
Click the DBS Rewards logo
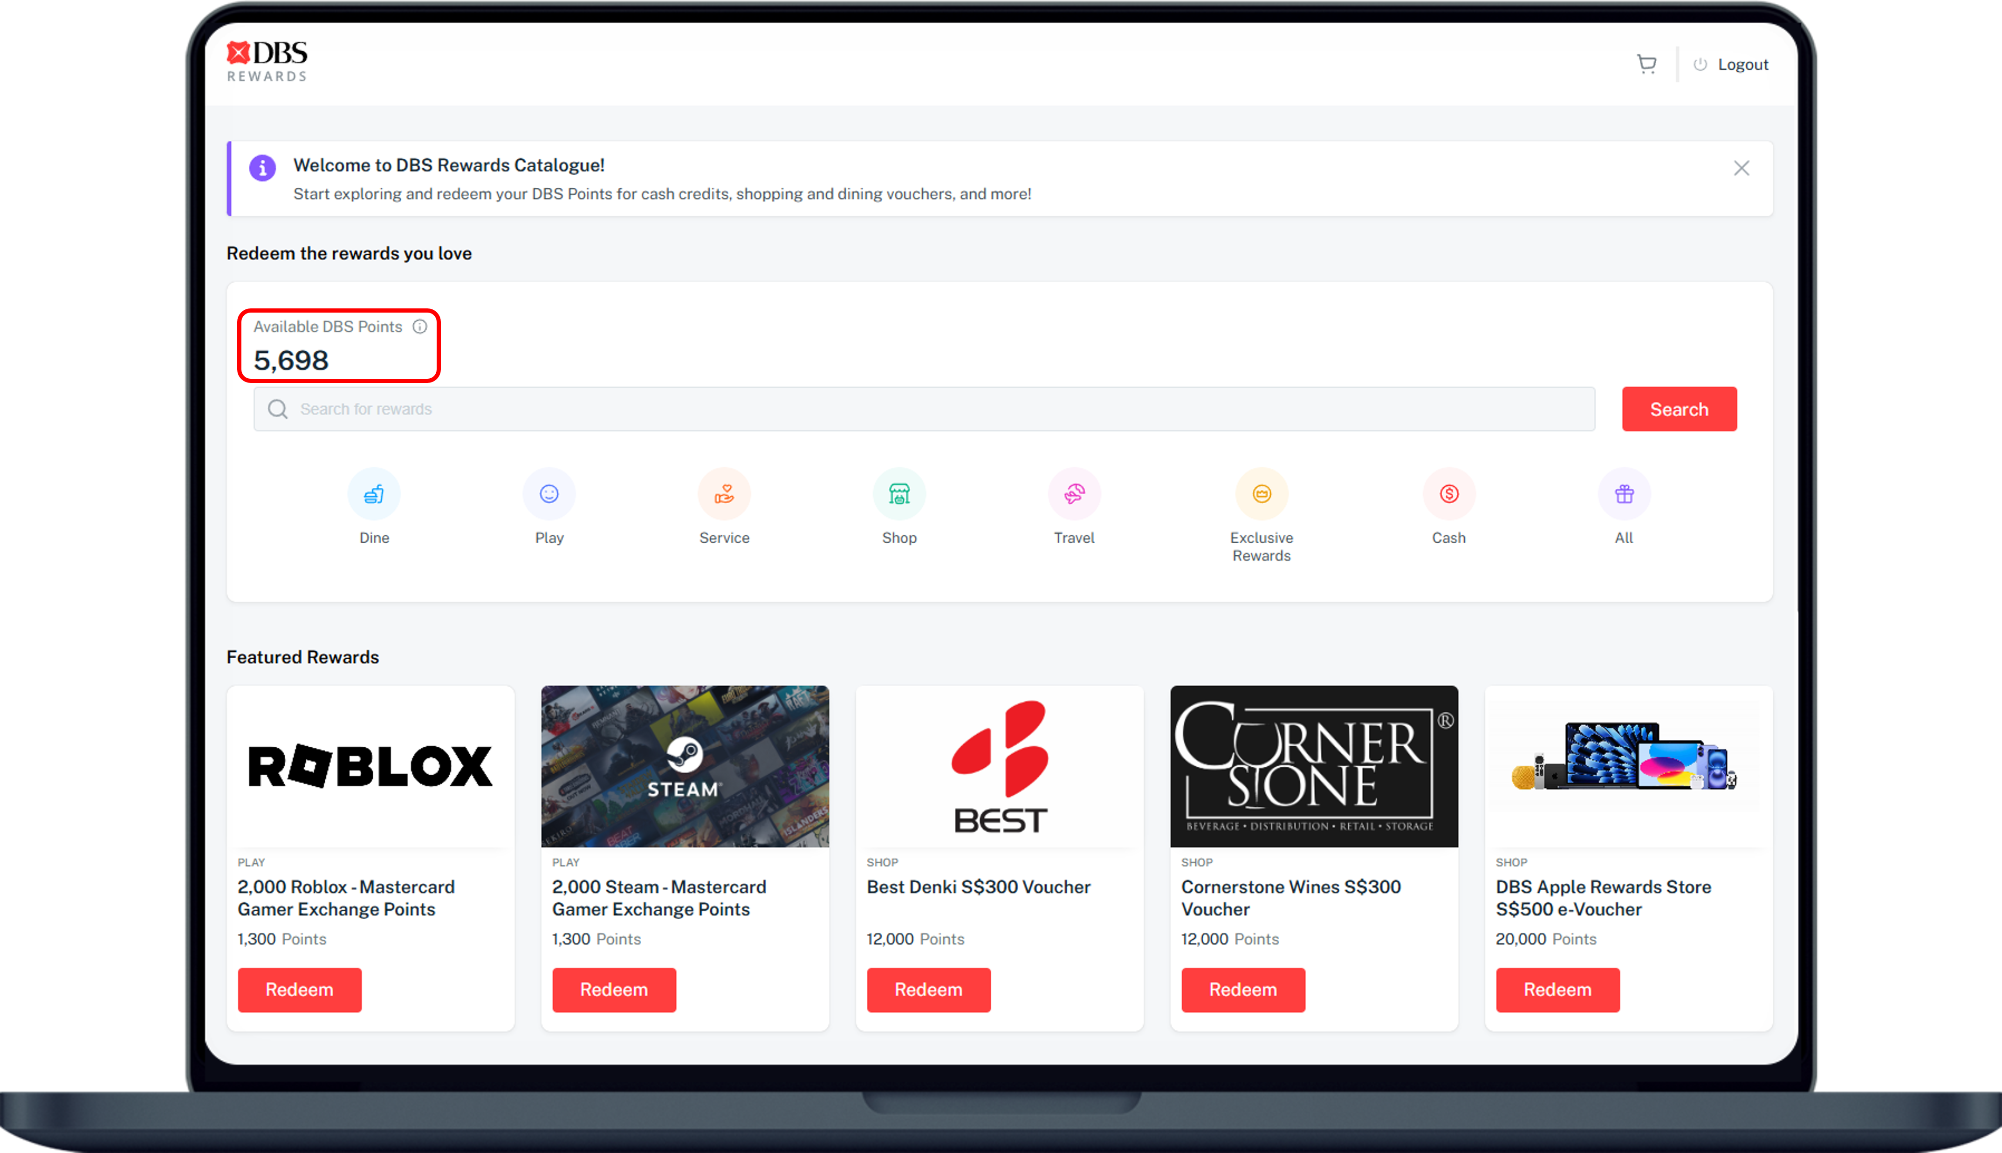267,61
